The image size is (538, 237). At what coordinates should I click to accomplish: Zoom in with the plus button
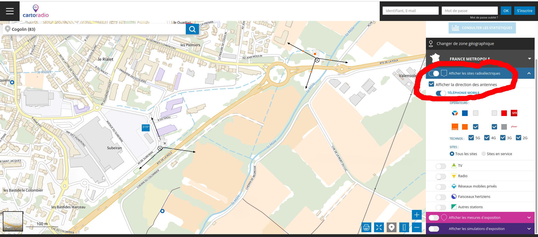417,215
